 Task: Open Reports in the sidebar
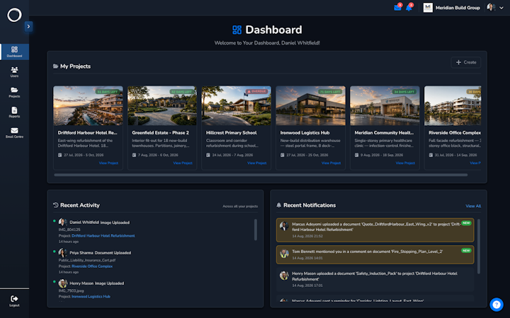coord(14,112)
